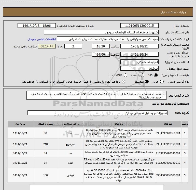Click the MDF decorative wall box item name

[119, 133]
